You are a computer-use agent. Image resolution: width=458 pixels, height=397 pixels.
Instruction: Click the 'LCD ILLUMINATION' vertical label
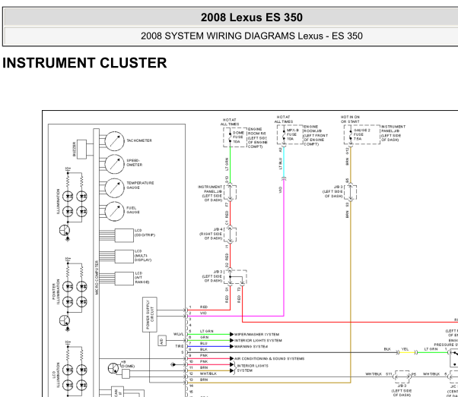coord(56,375)
